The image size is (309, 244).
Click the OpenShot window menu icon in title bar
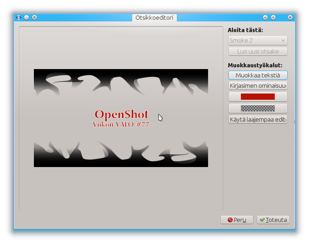(19, 18)
